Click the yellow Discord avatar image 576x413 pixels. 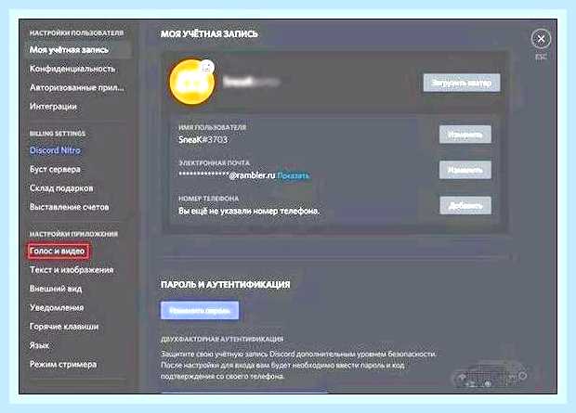tap(191, 83)
